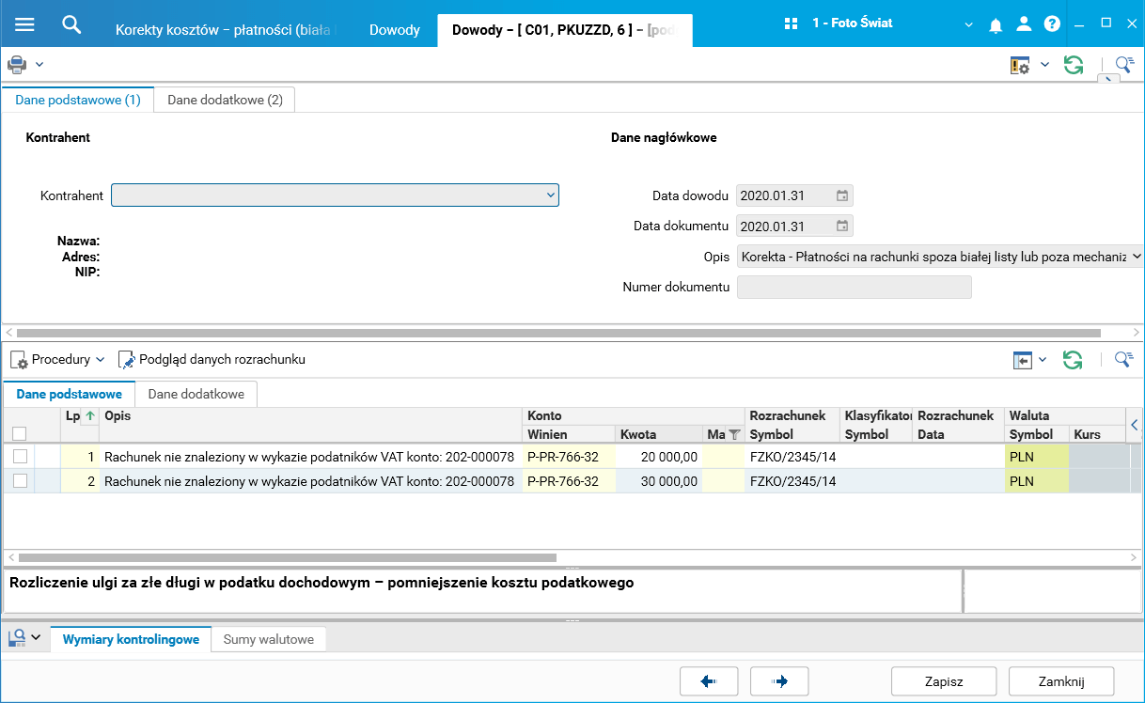
Task: Select the Dane podstawowe (1) tab
Action: coord(78,100)
